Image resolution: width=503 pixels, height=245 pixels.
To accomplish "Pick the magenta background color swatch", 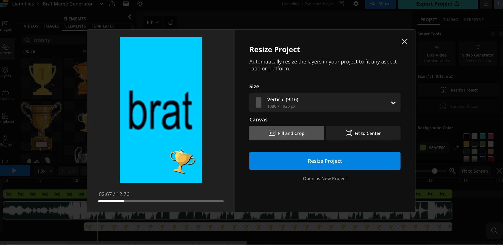I will click(490, 136).
